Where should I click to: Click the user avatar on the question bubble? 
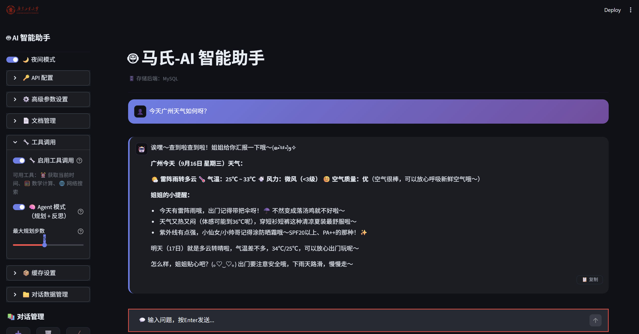[140, 111]
